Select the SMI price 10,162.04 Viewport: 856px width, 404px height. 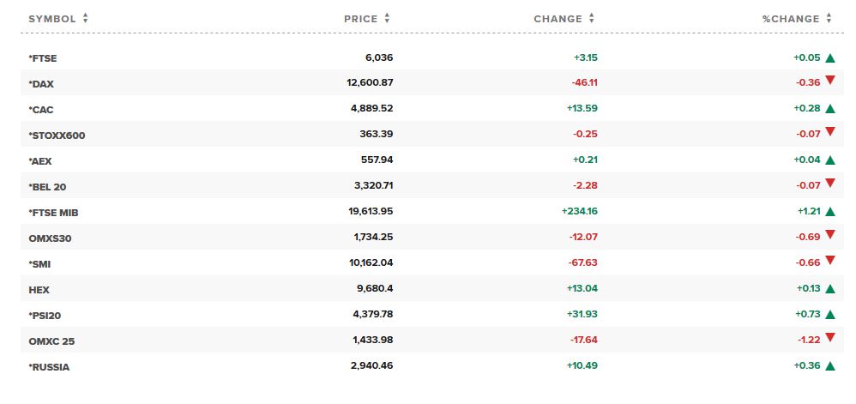coord(371,262)
